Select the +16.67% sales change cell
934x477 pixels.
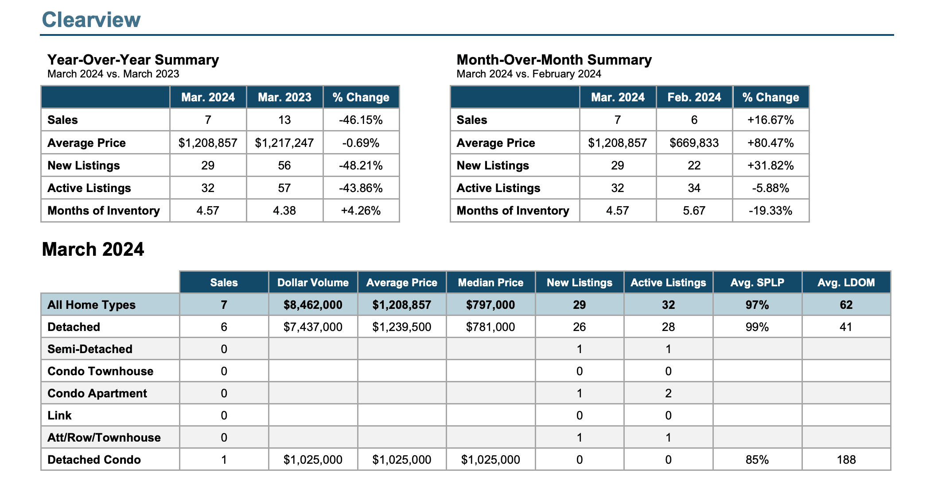(771, 120)
